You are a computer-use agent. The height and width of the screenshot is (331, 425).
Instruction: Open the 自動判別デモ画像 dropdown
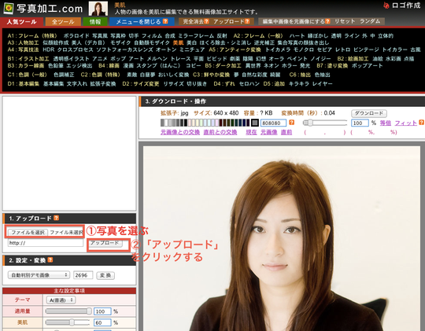pos(39,275)
